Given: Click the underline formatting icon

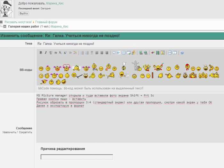Looking at the screenshot, I should pos(51,53).
